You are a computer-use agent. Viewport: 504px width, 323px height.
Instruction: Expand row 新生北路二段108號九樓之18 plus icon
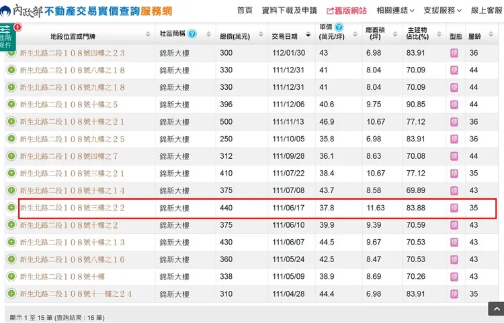11,87
